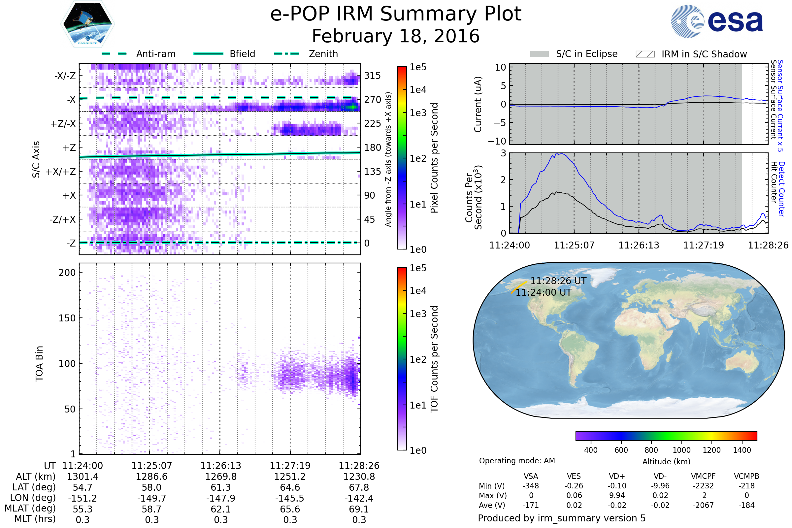Click the CASSIOPE mission hexagon logo
The image size is (792, 528).
pyautogui.click(x=87, y=24)
